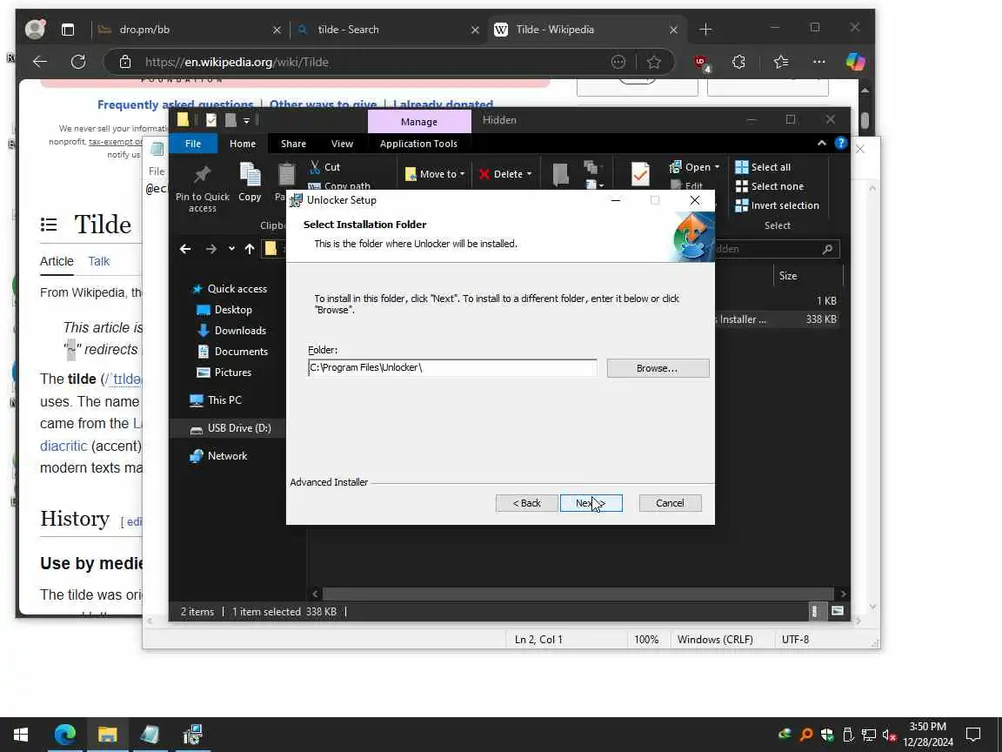The width and height of the screenshot is (1002, 752).
Task: Open recent locations dropdown in Explorer
Action: [x=231, y=249]
